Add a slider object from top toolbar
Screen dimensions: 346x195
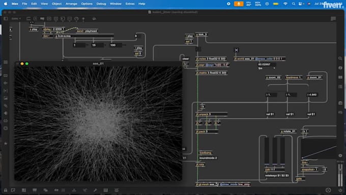[x=70, y=18]
